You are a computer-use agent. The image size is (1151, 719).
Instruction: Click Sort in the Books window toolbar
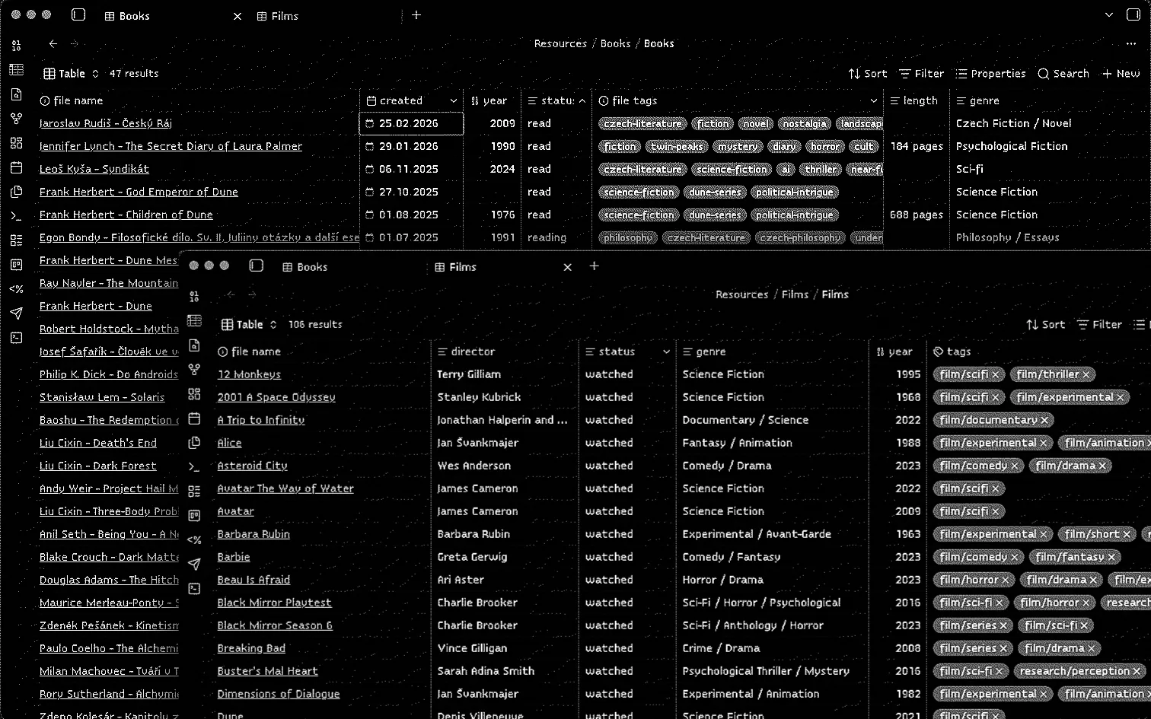[868, 74]
